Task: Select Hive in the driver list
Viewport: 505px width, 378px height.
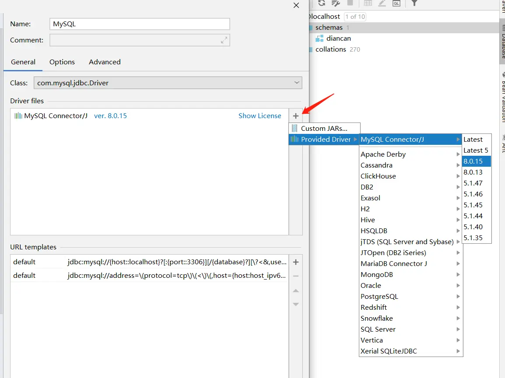Action: point(410,220)
